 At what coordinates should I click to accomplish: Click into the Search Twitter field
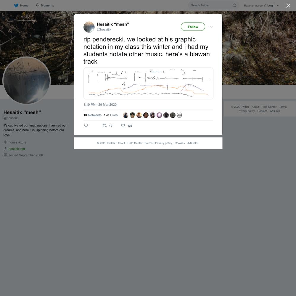(211, 5)
